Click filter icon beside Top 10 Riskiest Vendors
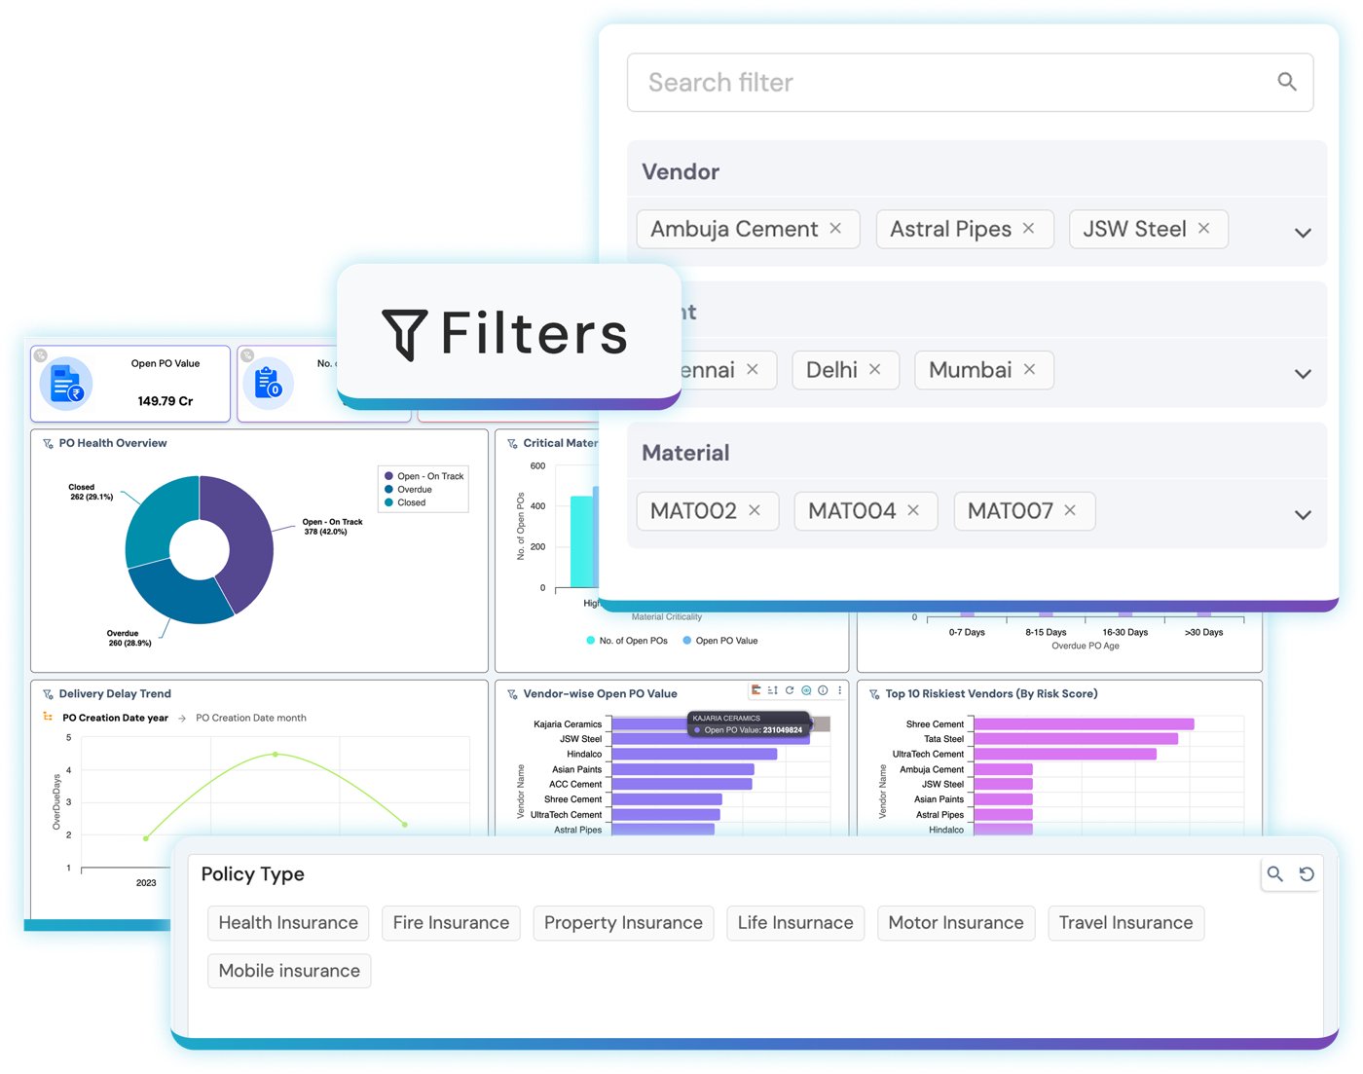The width and height of the screenshot is (1363, 1074). (874, 694)
